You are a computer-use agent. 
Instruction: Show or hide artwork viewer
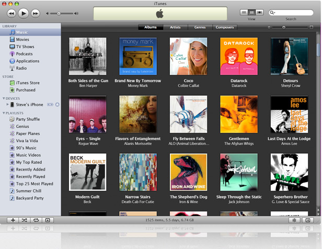48,220
